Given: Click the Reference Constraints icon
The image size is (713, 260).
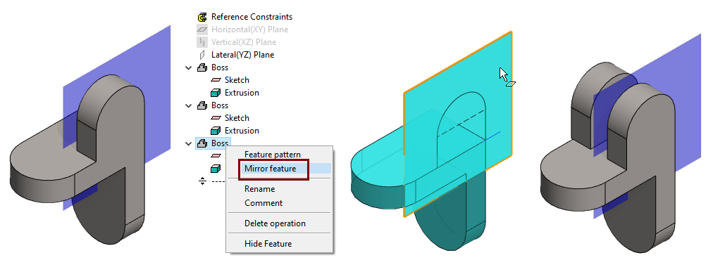Looking at the screenshot, I should (202, 18).
